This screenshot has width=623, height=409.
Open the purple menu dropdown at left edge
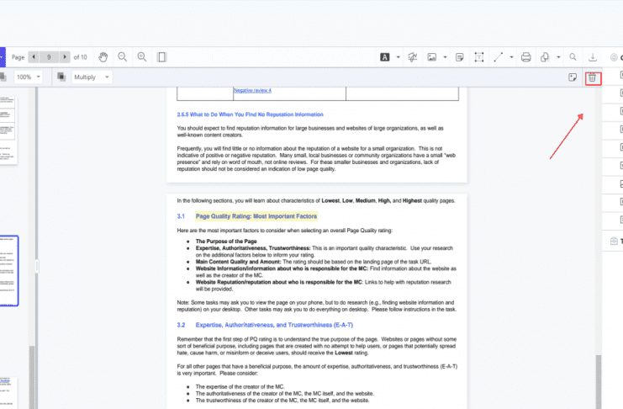(2, 57)
